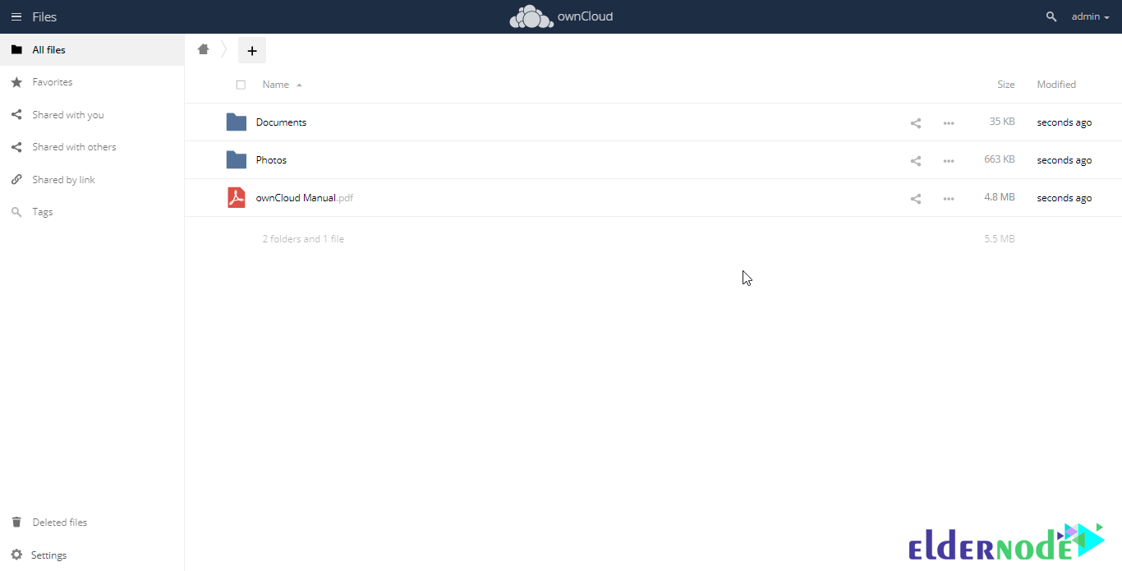The image size is (1122, 571).
Task: Share the ownCloud Manual.pdf file
Action: pyautogui.click(x=916, y=199)
